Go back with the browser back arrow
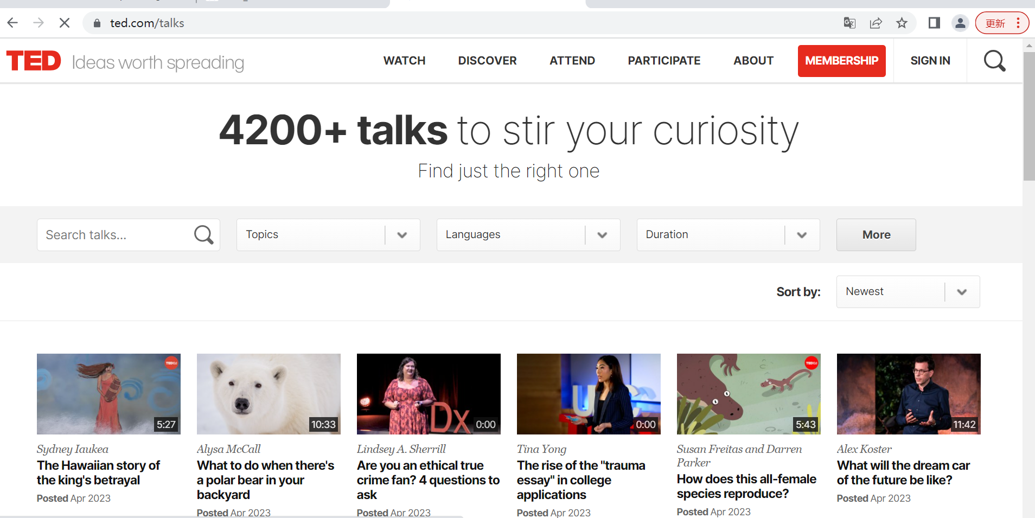Screen dimensions: 1035x518 (13, 23)
